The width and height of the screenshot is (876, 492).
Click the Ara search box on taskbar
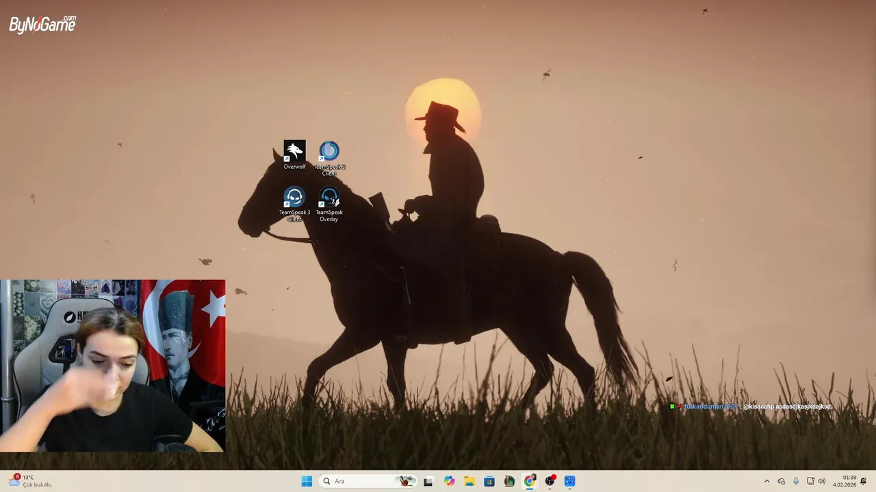tap(368, 481)
